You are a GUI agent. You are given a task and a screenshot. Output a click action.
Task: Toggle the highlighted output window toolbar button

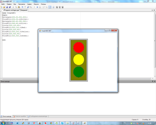coord(50,7)
